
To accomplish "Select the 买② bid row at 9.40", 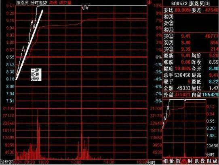I will (190, 43).
